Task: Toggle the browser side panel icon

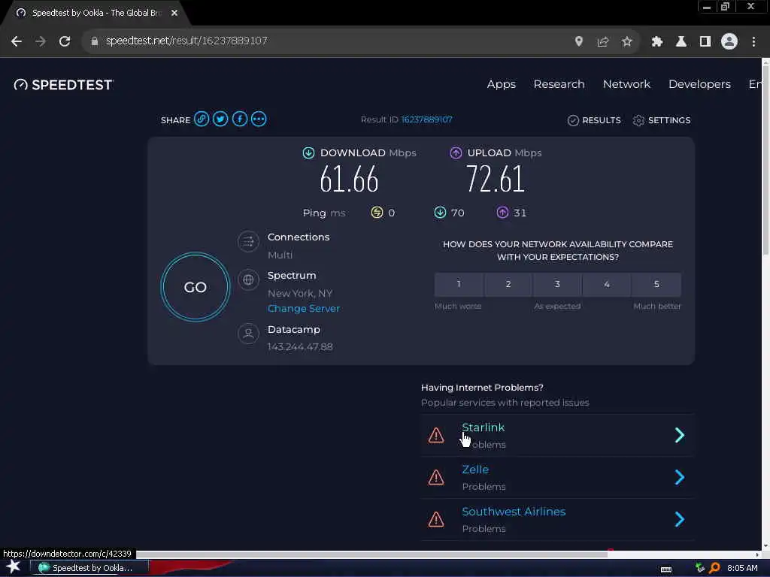Action: click(x=705, y=41)
